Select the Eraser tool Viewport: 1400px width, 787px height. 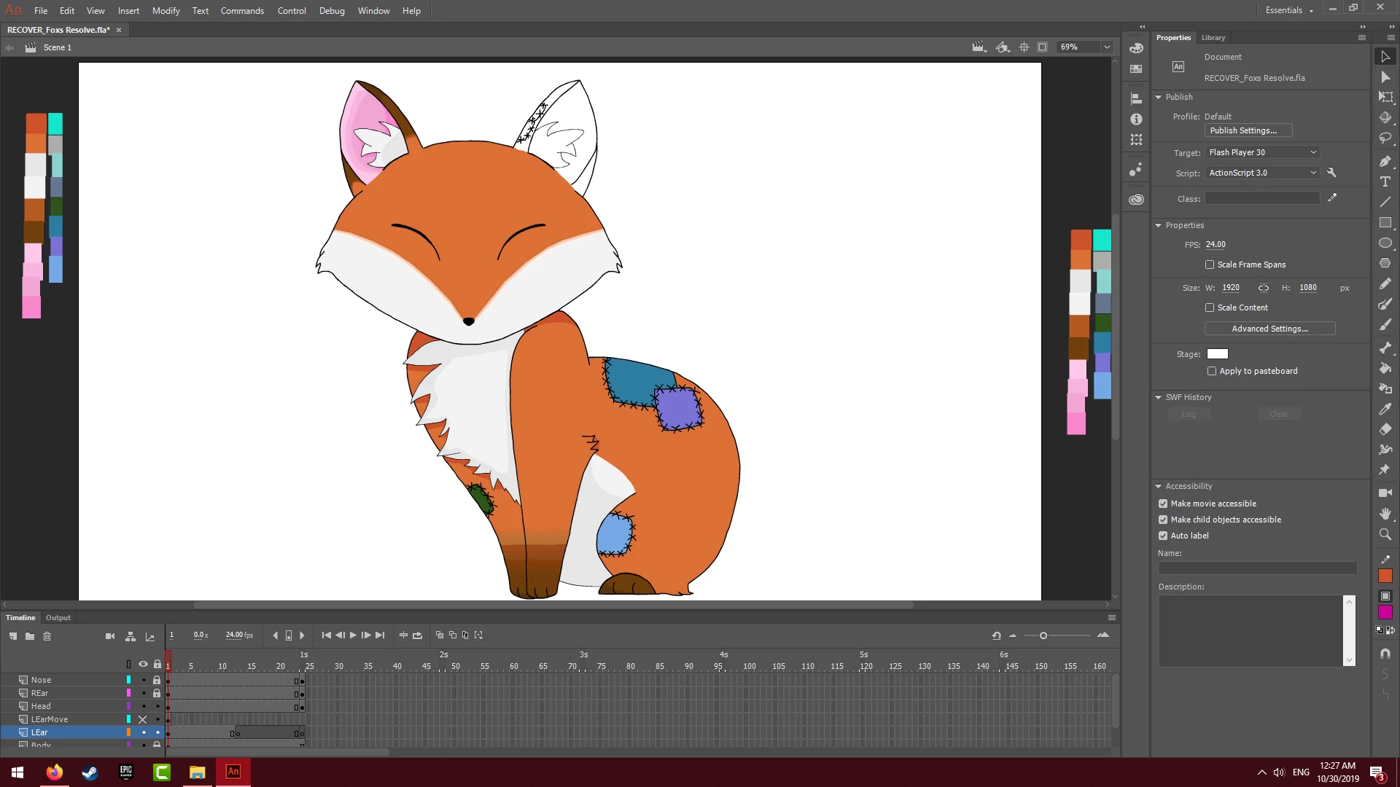1385,429
